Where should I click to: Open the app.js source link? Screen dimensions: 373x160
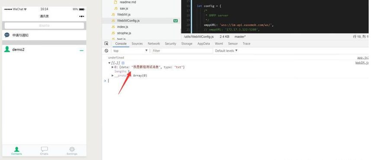(x=363, y=58)
